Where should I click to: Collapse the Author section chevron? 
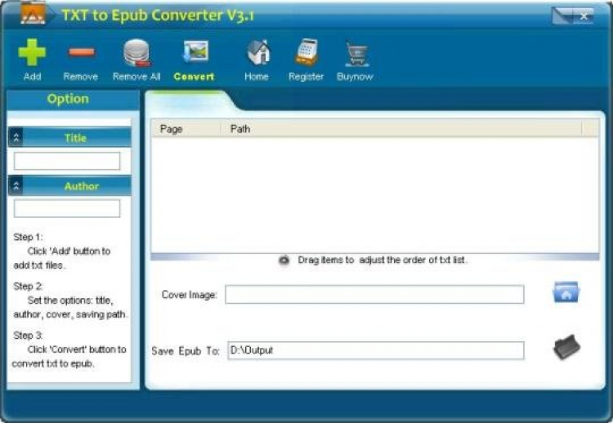point(16,186)
